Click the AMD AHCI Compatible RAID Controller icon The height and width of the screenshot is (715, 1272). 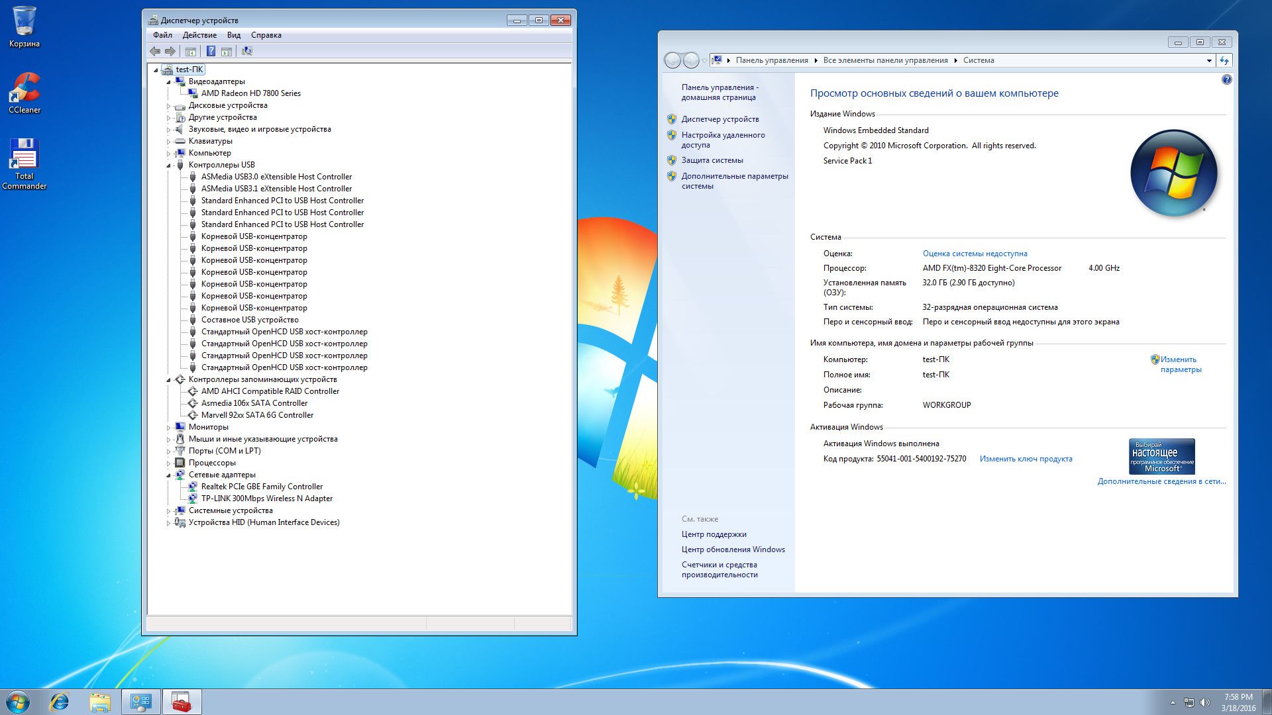(x=193, y=391)
